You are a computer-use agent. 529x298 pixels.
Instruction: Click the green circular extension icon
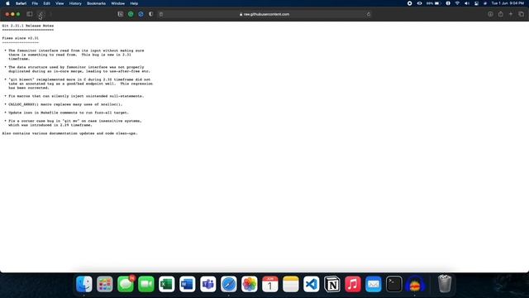click(131, 14)
